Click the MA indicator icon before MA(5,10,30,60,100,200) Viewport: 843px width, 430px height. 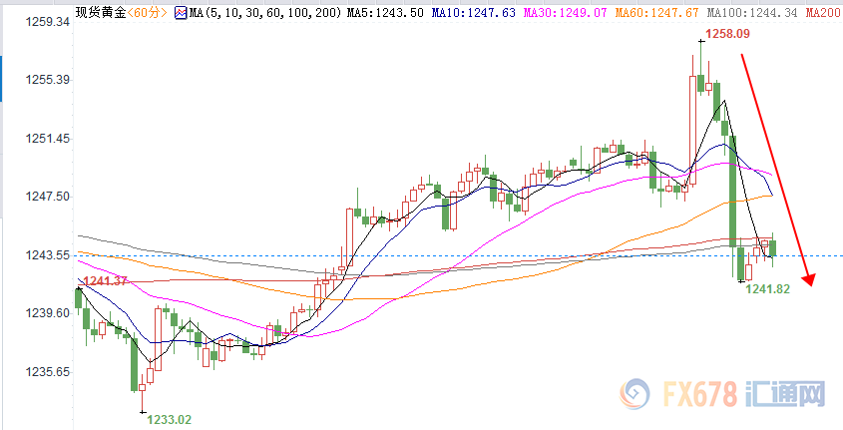click(x=181, y=12)
